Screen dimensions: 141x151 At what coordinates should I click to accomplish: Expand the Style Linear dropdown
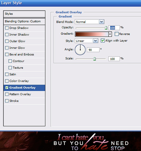tap(86, 41)
